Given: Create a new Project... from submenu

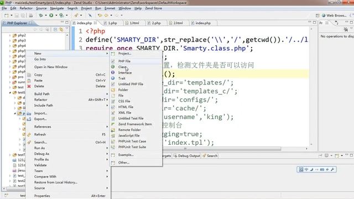Looking at the screenshot, I should [x=136, y=54].
